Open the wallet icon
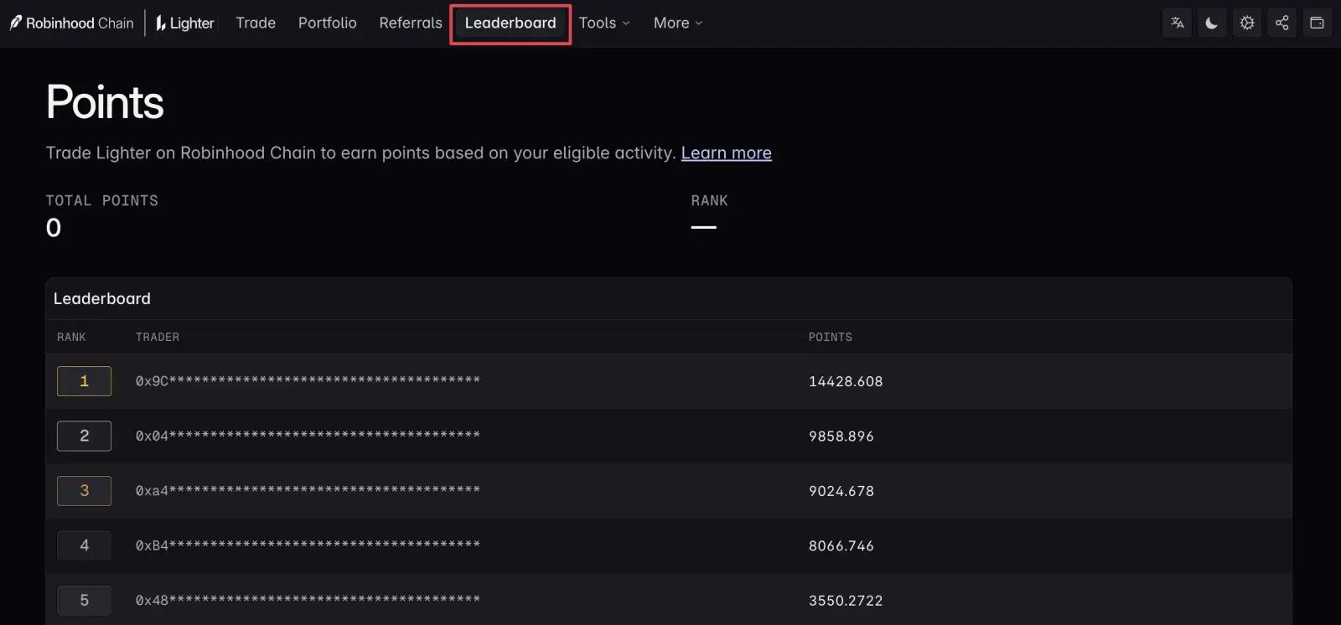The height and width of the screenshot is (625, 1341). pyautogui.click(x=1318, y=23)
